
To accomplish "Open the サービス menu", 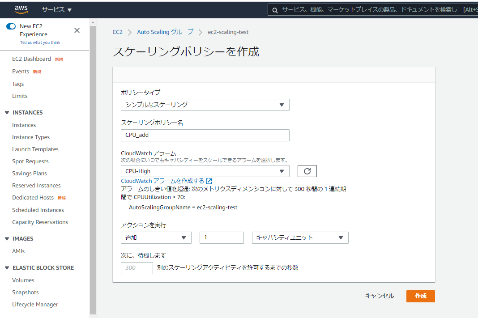I will (57, 10).
